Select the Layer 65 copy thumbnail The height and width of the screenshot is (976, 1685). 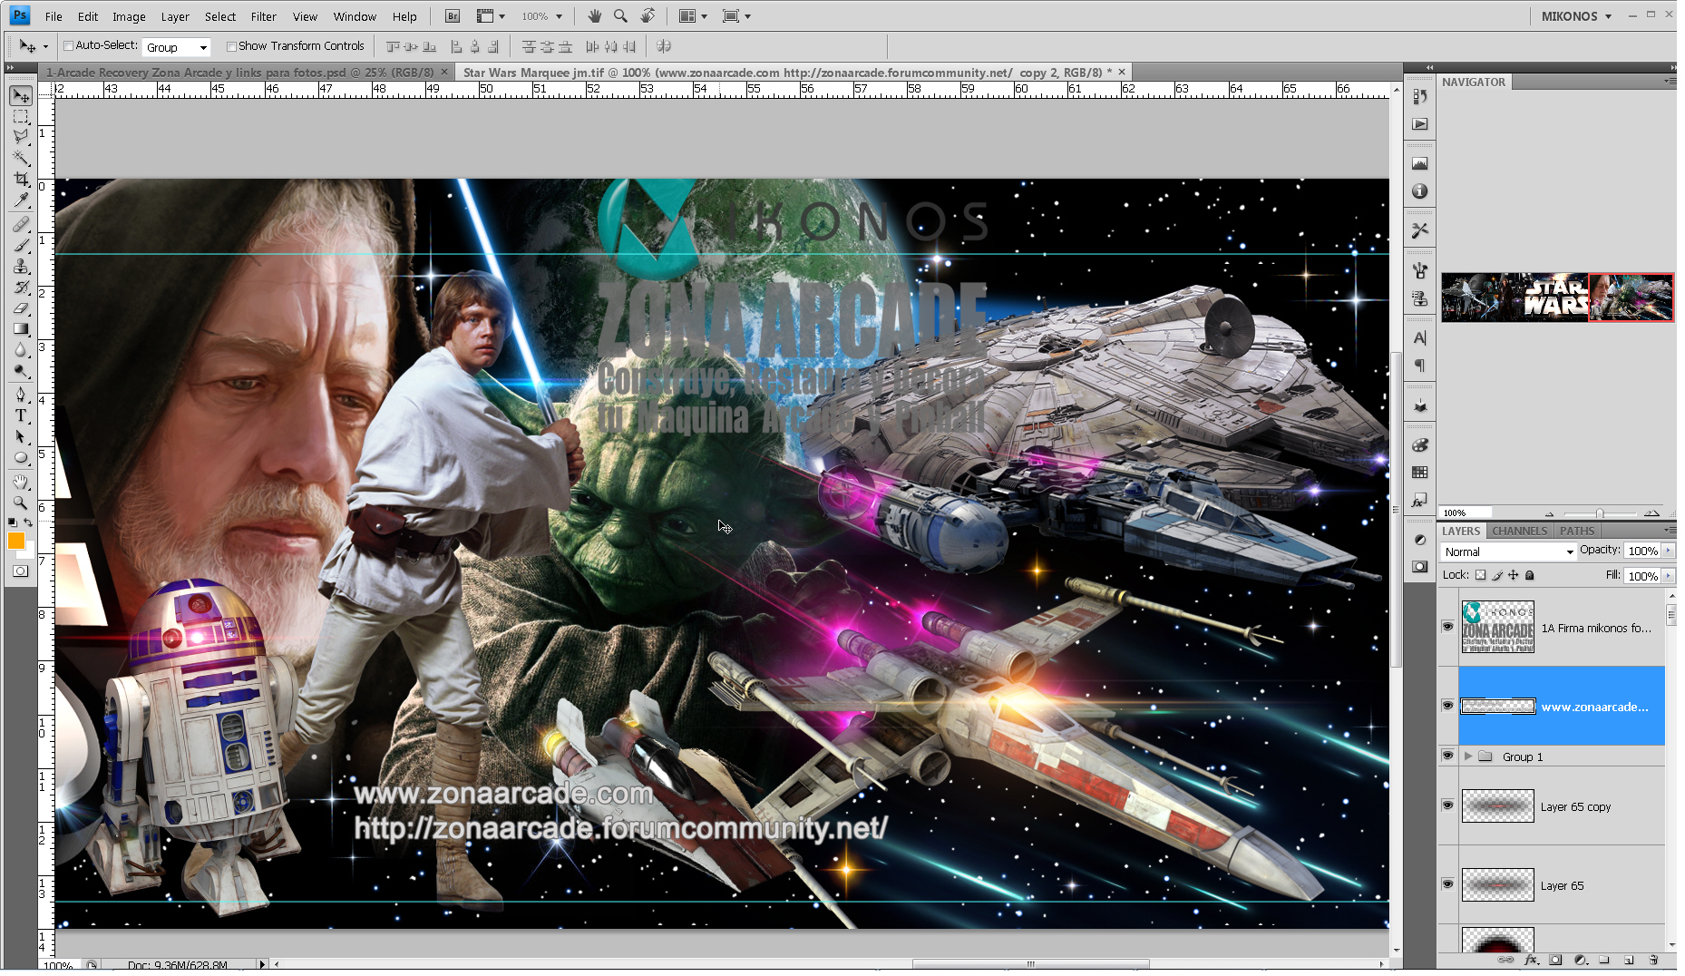(x=1497, y=806)
